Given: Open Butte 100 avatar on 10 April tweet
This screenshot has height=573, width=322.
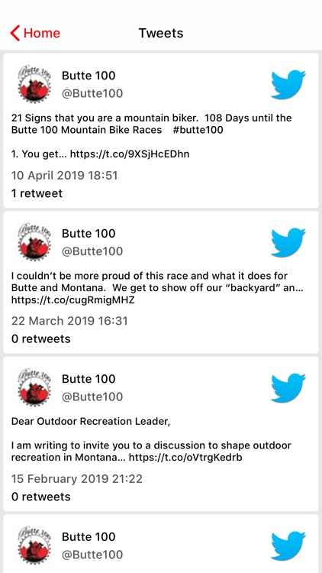Looking at the screenshot, I should [34, 85].
